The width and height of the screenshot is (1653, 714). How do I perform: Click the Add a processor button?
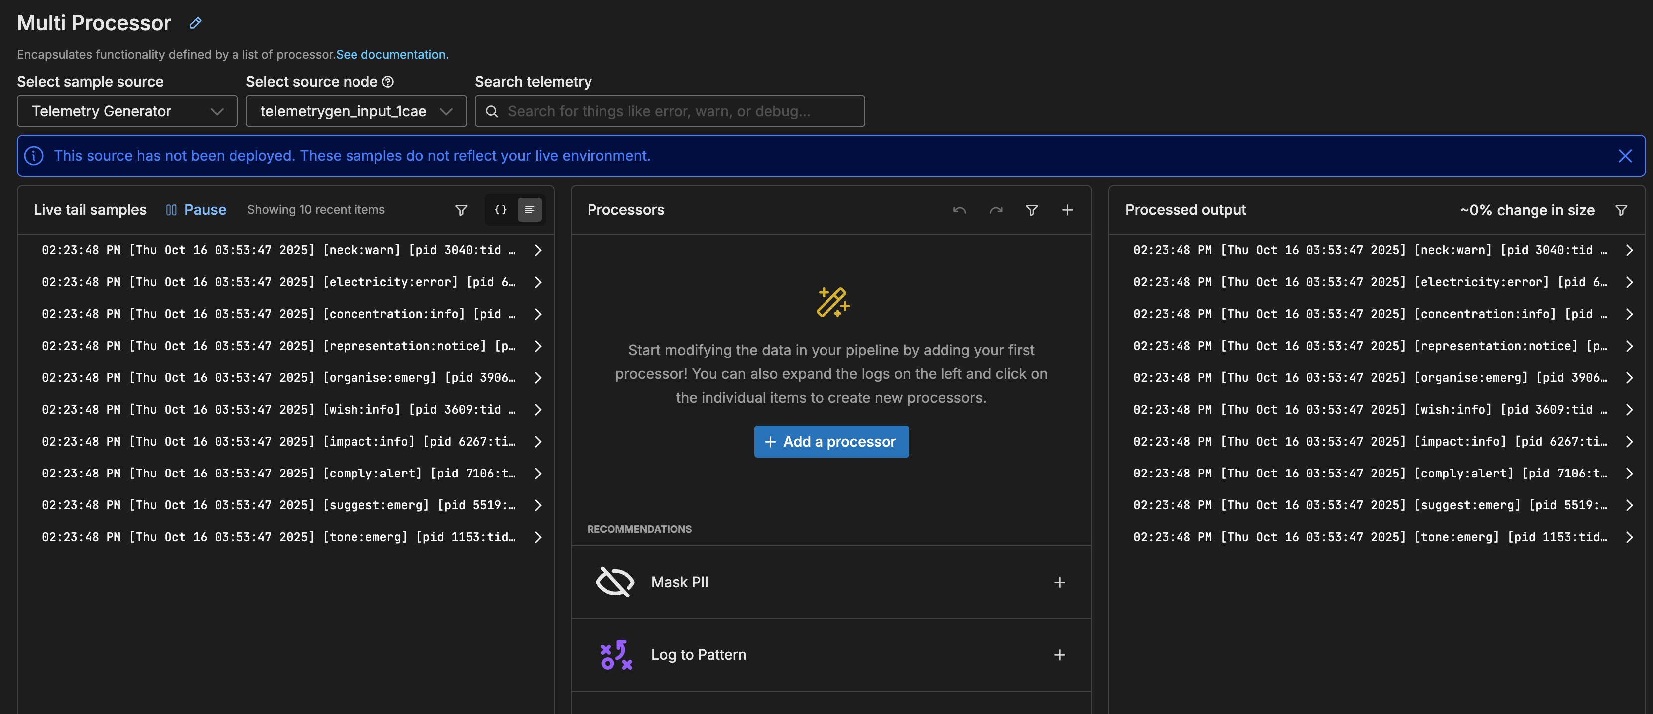click(x=831, y=441)
